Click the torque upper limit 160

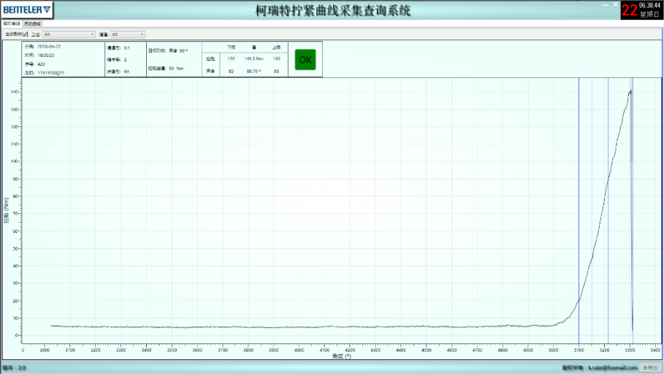pos(277,59)
